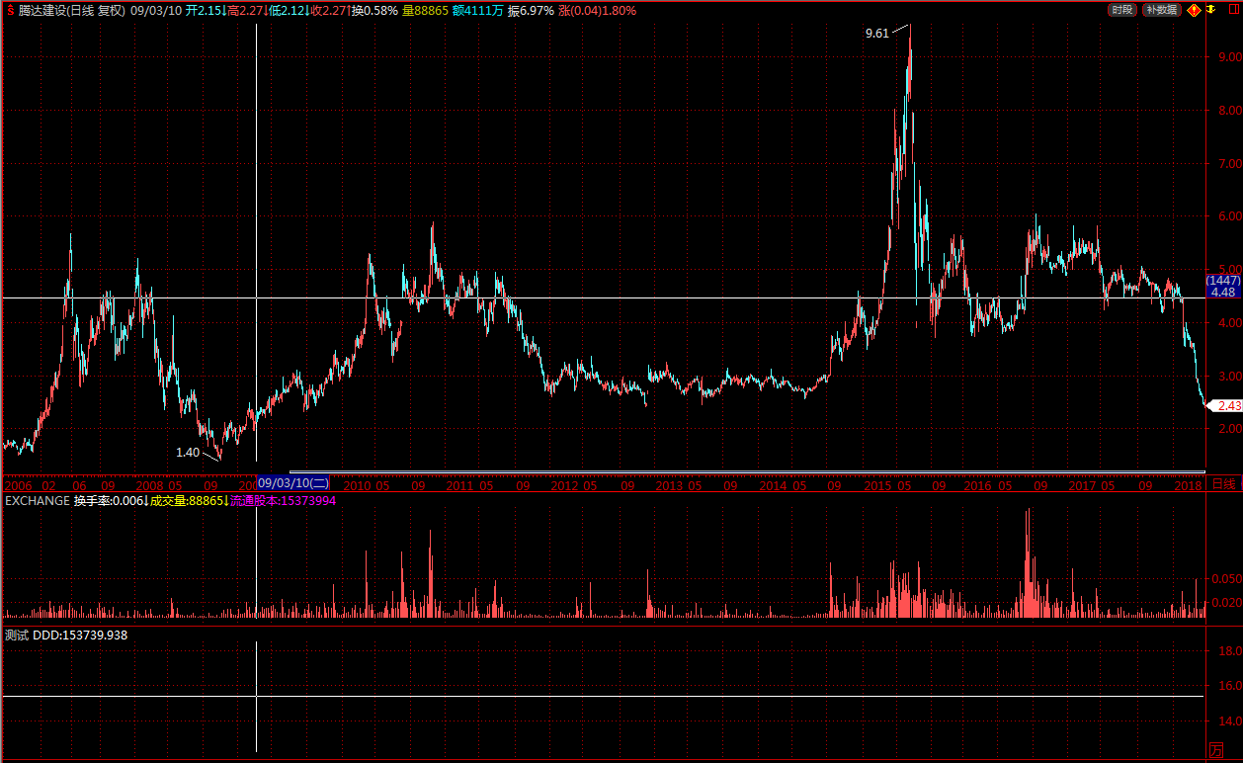
Task: Click the 2008 05 date axis label
Action: 159,486
